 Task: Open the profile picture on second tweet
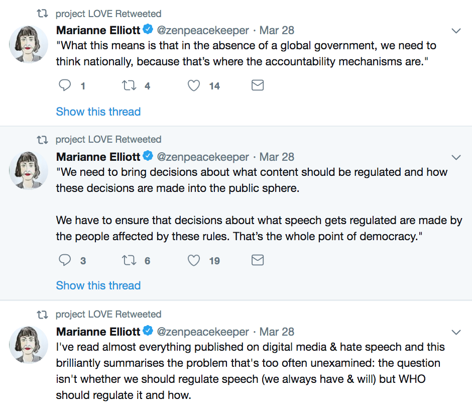pyautogui.click(x=29, y=171)
